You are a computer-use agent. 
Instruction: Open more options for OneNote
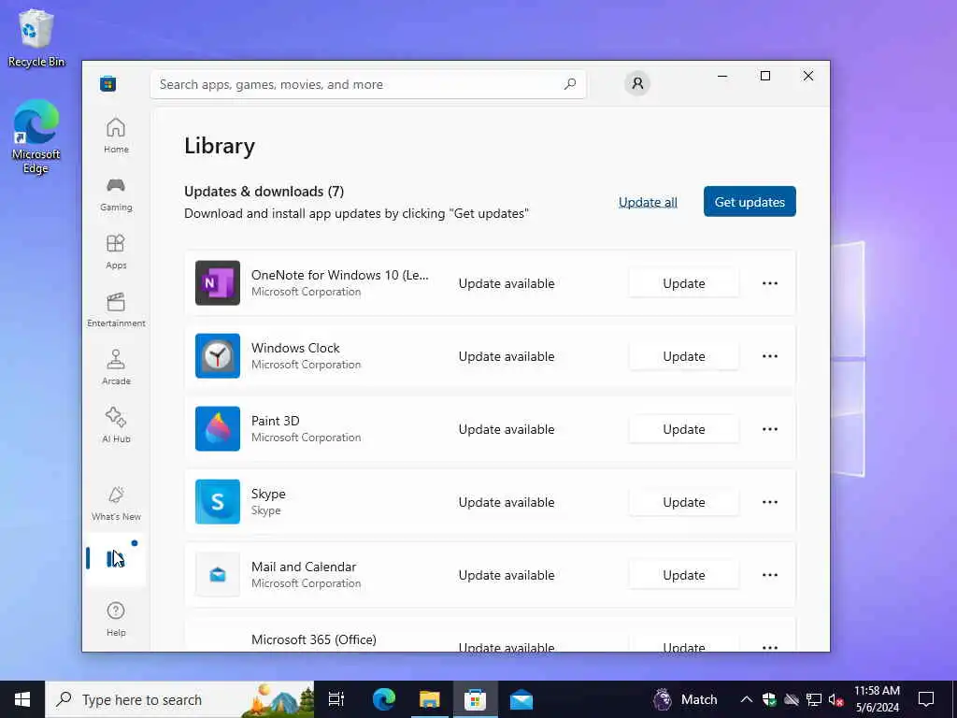tap(770, 283)
